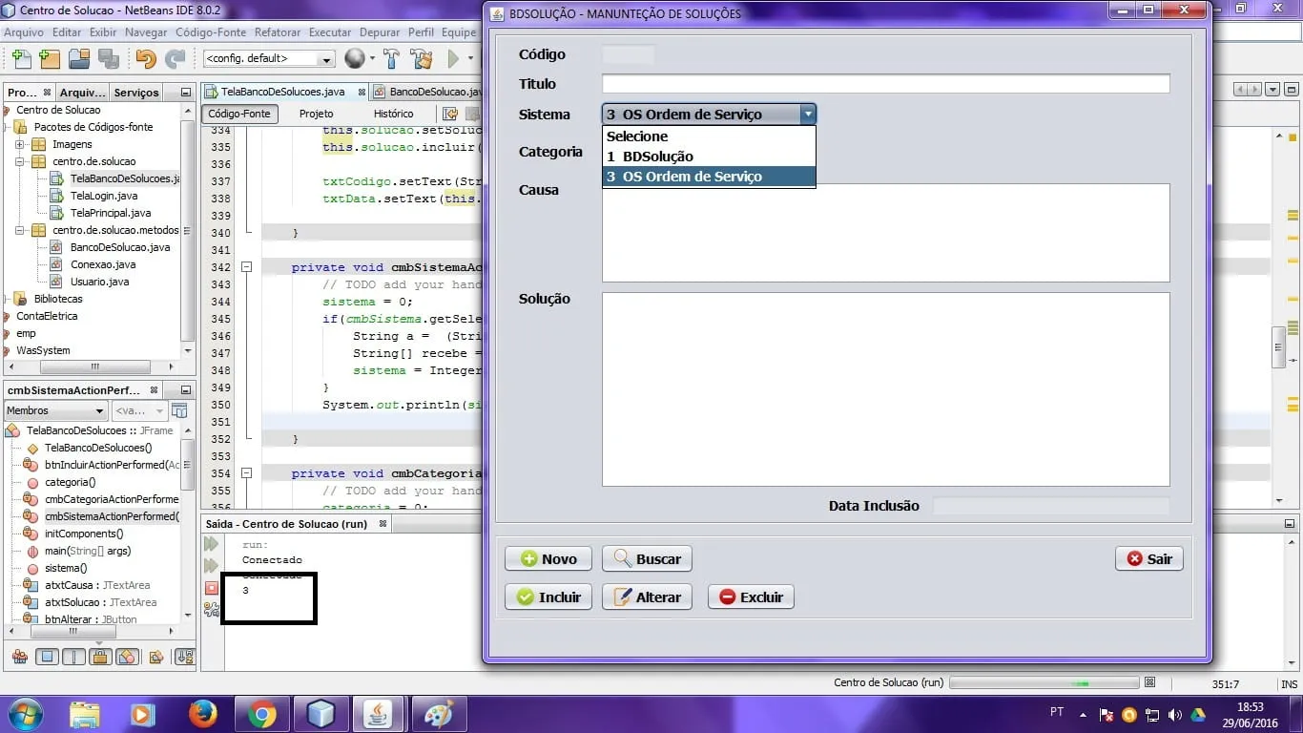The image size is (1303, 733).
Task: Toggle show non-public members filter
Action: click(100, 657)
